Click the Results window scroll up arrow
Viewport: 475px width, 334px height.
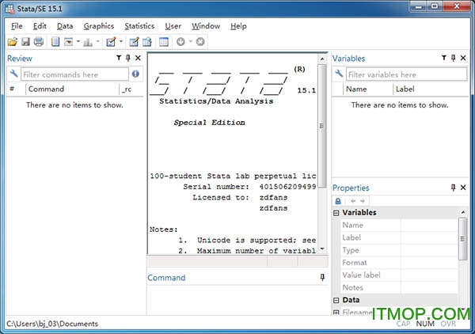[x=322, y=59]
